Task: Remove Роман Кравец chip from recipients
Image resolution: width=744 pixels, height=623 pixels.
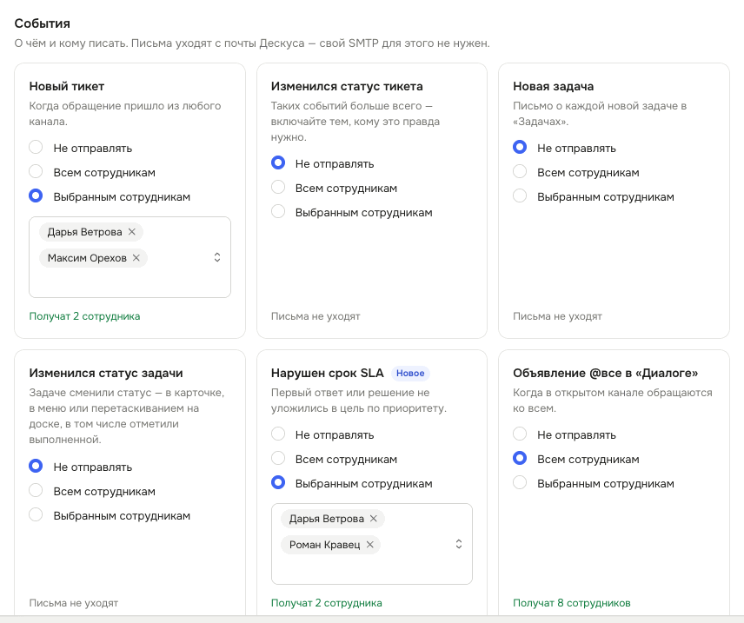Action: [369, 545]
